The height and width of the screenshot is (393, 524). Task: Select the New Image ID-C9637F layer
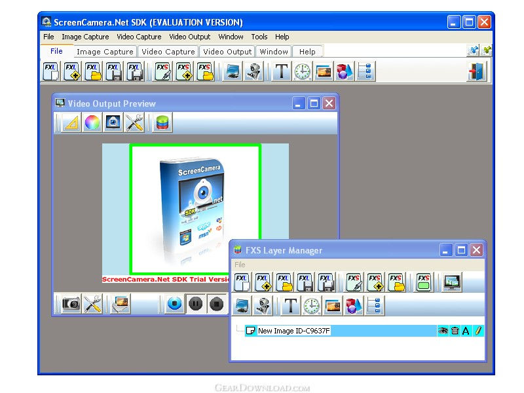click(364, 331)
